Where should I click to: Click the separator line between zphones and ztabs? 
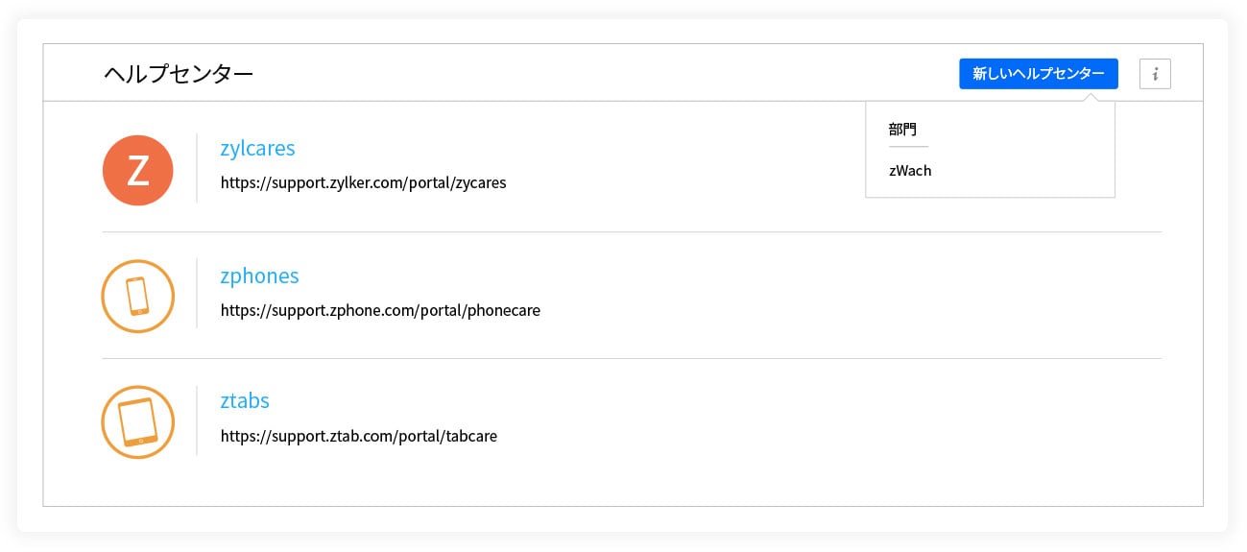click(x=632, y=358)
